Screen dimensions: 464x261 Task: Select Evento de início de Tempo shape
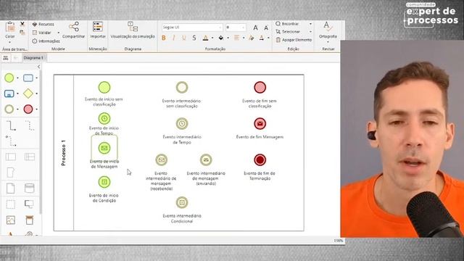pyautogui.click(x=104, y=119)
